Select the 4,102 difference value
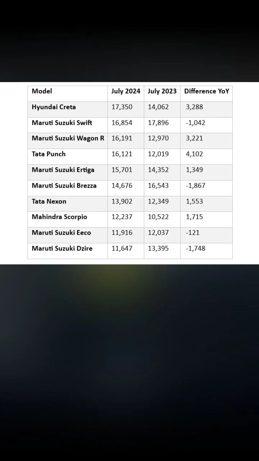Screen dimensions: 259x461 tap(195, 154)
